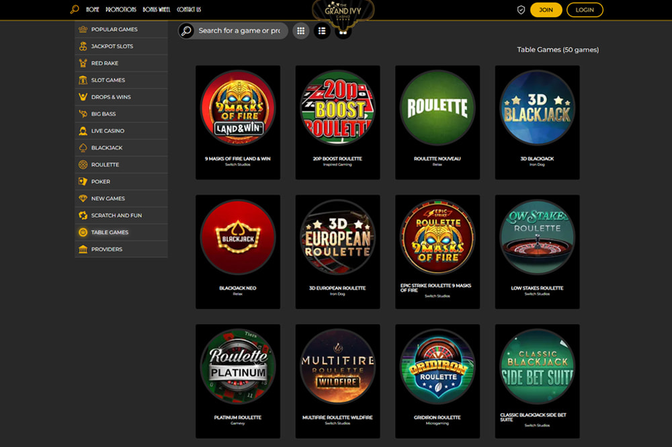The height and width of the screenshot is (447, 672).
Task: Open the Poker category
Action: 121,181
